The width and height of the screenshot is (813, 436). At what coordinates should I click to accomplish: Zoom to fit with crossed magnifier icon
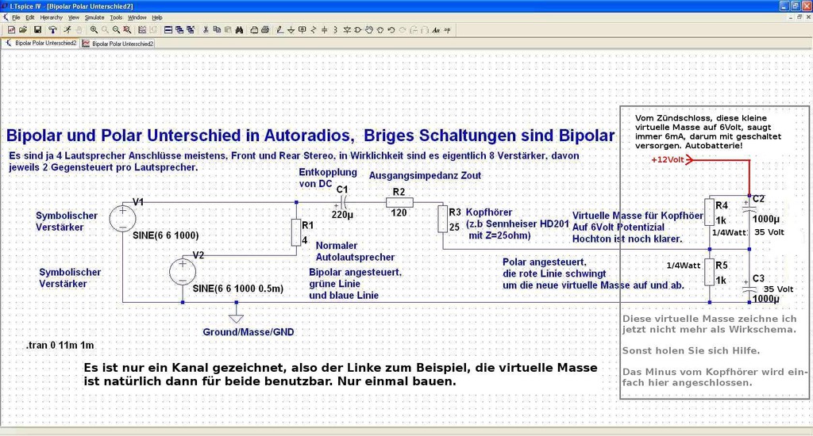[127, 30]
